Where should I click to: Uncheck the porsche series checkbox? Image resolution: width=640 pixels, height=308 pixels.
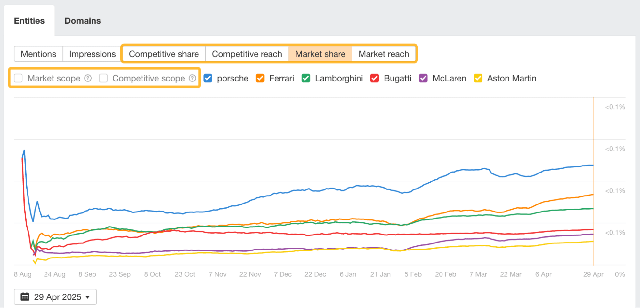pos(208,78)
